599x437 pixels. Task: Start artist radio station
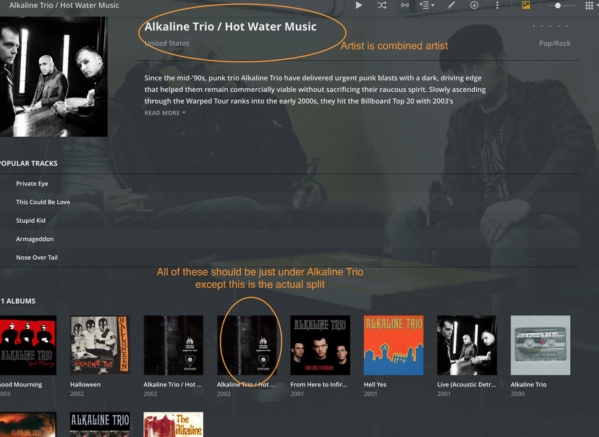coord(405,5)
